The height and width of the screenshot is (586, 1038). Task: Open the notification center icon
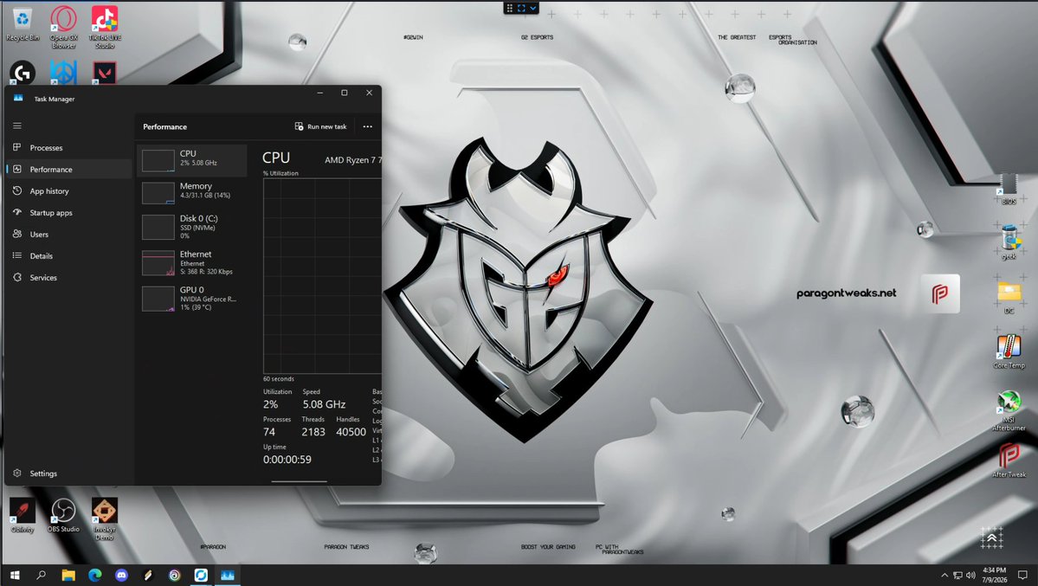(x=1022, y=576)
